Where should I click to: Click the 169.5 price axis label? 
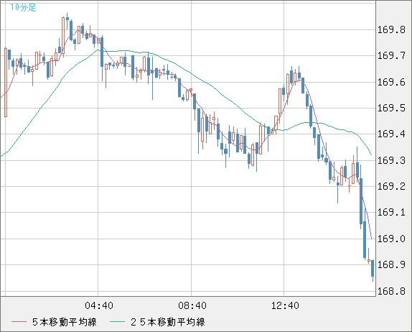(391, 108)
